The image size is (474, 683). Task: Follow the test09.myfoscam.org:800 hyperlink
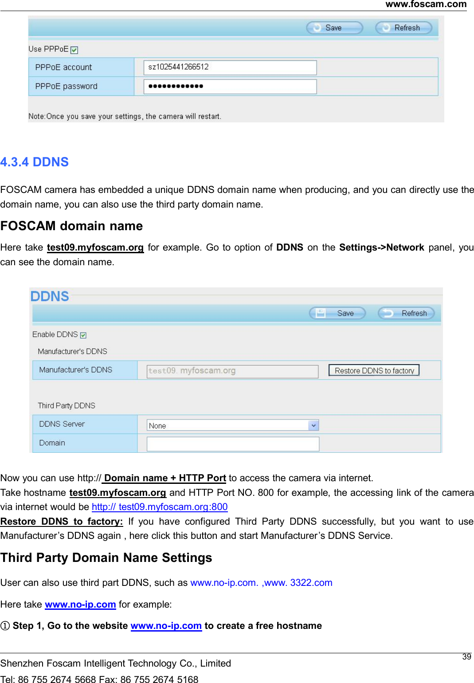(x=160, y=507)
